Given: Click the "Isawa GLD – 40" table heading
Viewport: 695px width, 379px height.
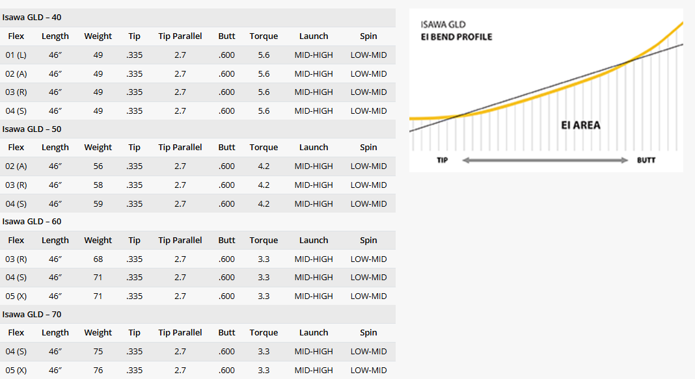Looking at the screenshot, I should click(31, 18).
